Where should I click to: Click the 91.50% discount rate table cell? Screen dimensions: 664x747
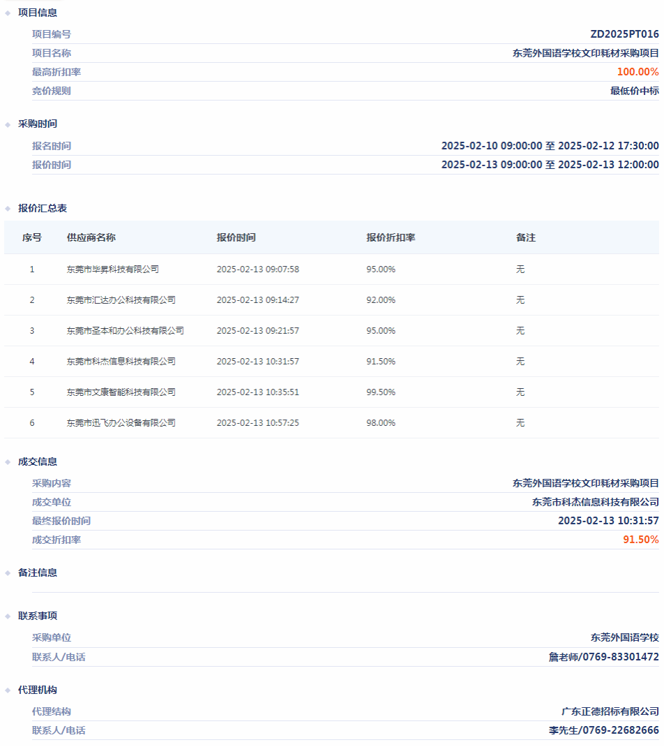tap(381, 362)
